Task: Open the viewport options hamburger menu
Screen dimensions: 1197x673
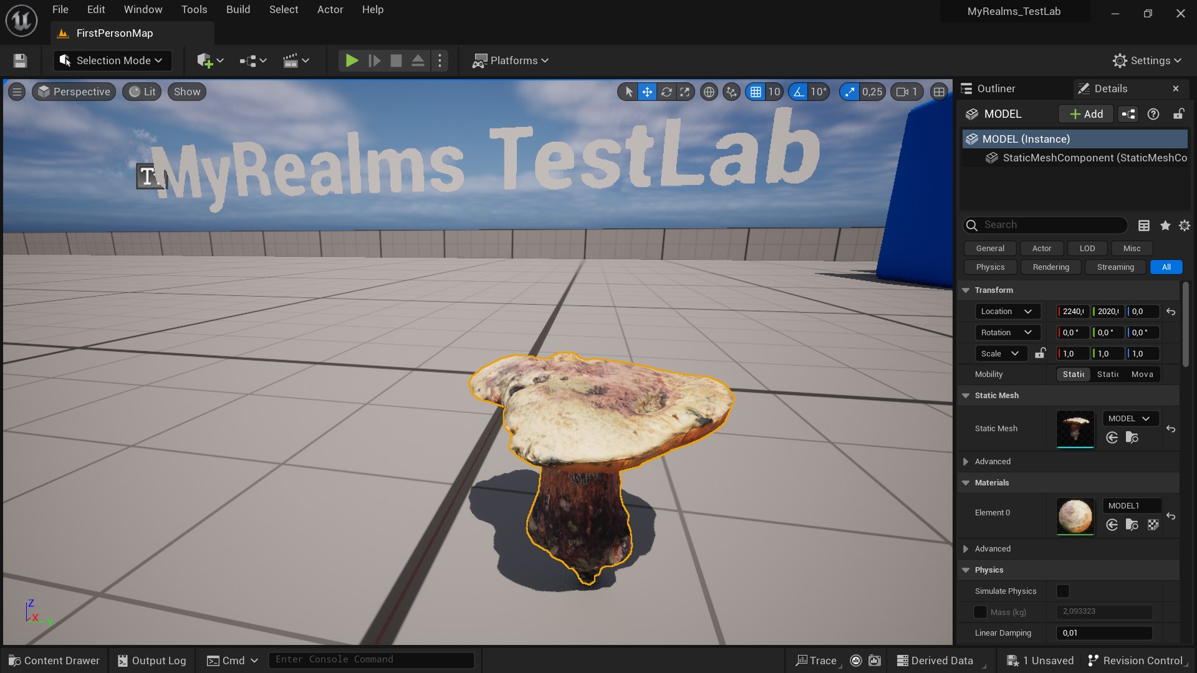Action: (17, 92)
